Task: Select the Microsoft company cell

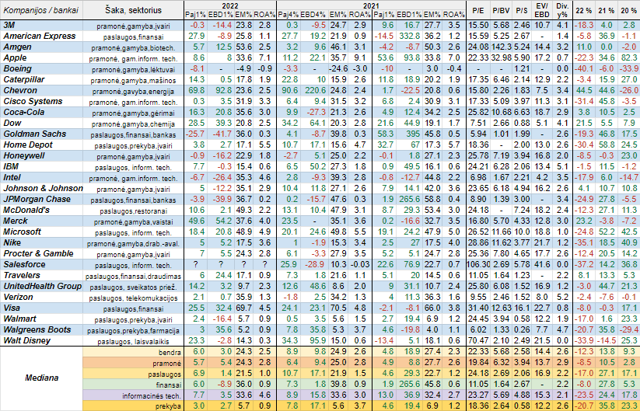Action: (42, 232)
